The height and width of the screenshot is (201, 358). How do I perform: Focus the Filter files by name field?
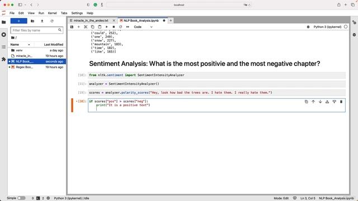pyautogui.click(x=36, y=30)
